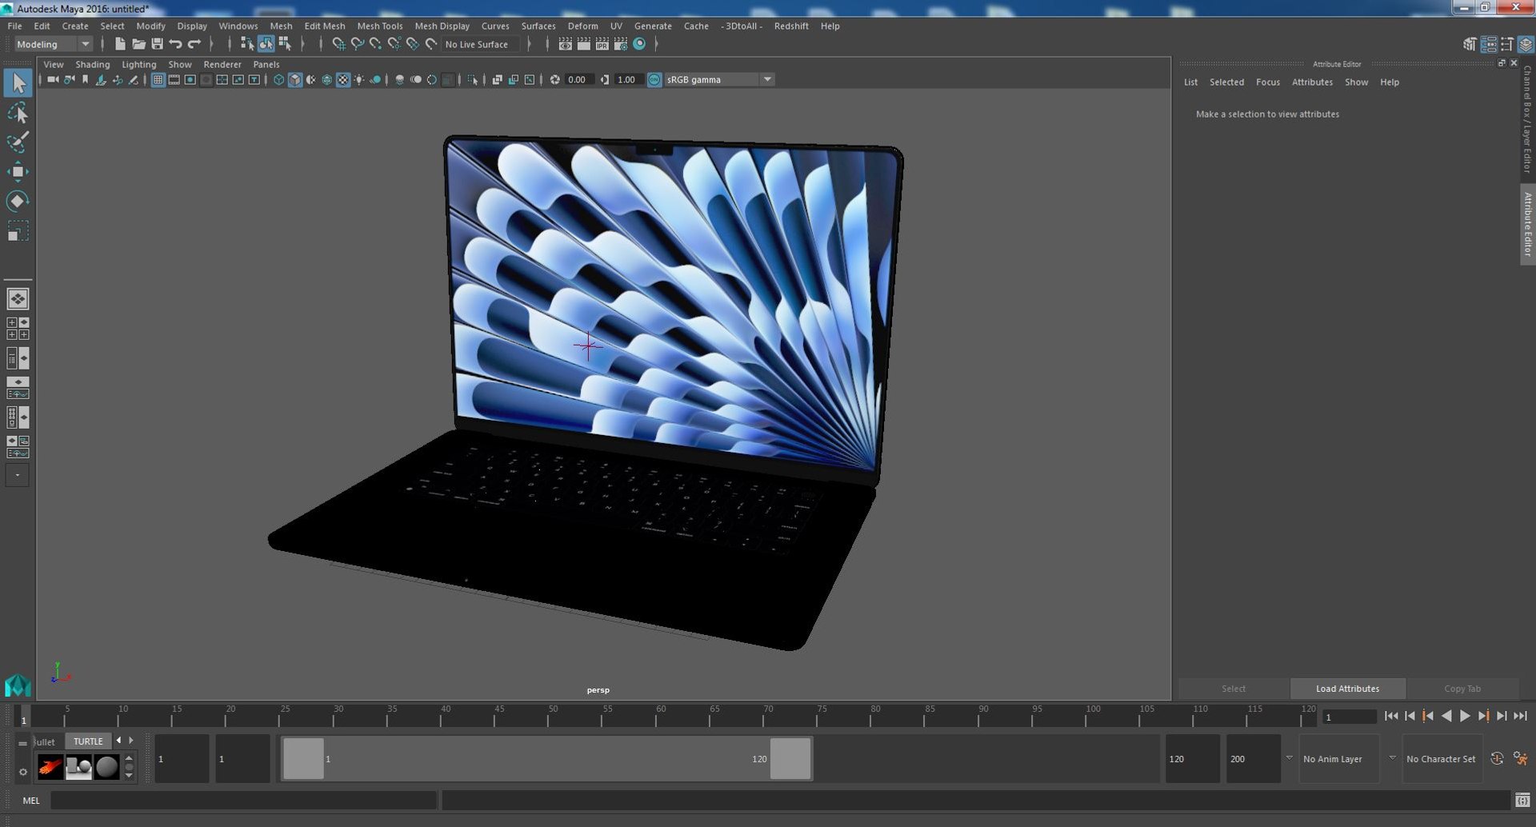Viewport: 1536px width, 827px height.
Task: Play animation forwards
Action: tap(1465, 716)
